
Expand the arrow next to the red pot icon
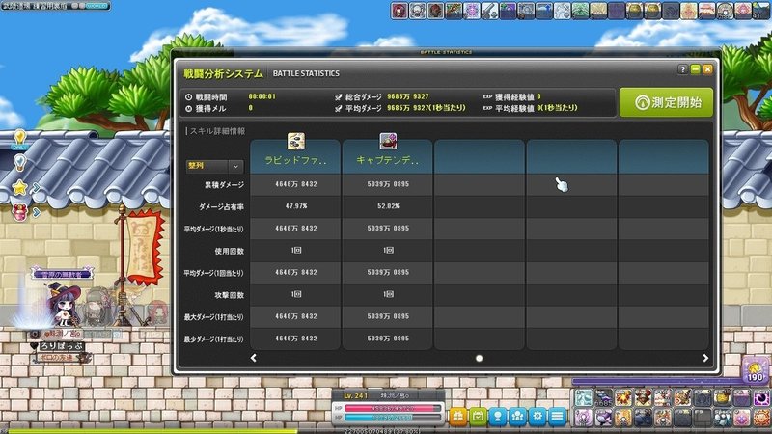click(x=37, y=212)
